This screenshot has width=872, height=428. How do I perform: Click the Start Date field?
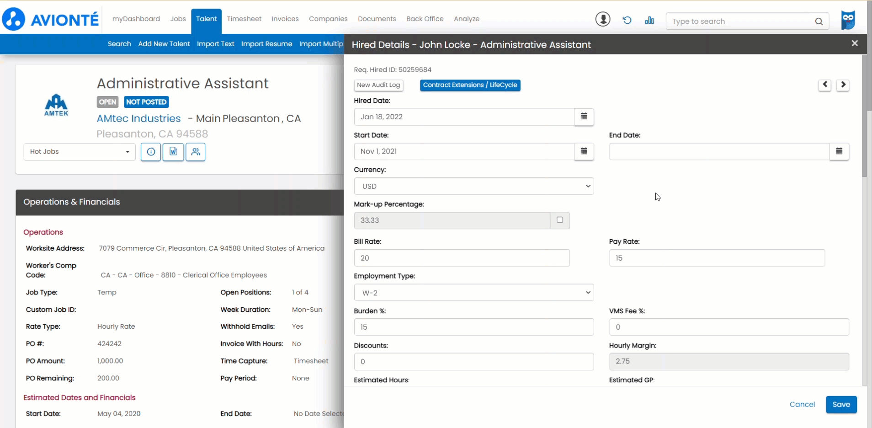[x=464, y=151]
